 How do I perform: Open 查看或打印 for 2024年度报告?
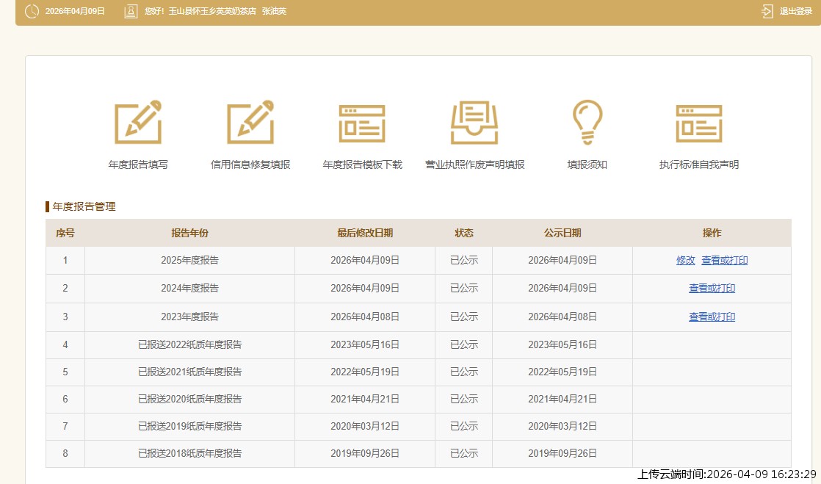[x=712, y=289]
